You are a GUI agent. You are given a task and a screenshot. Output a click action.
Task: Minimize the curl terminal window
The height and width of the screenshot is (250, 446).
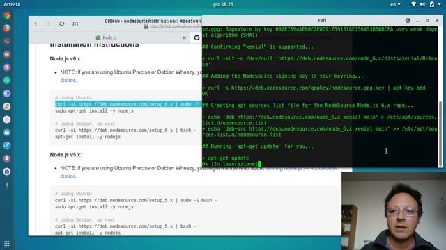click(417, 21)
